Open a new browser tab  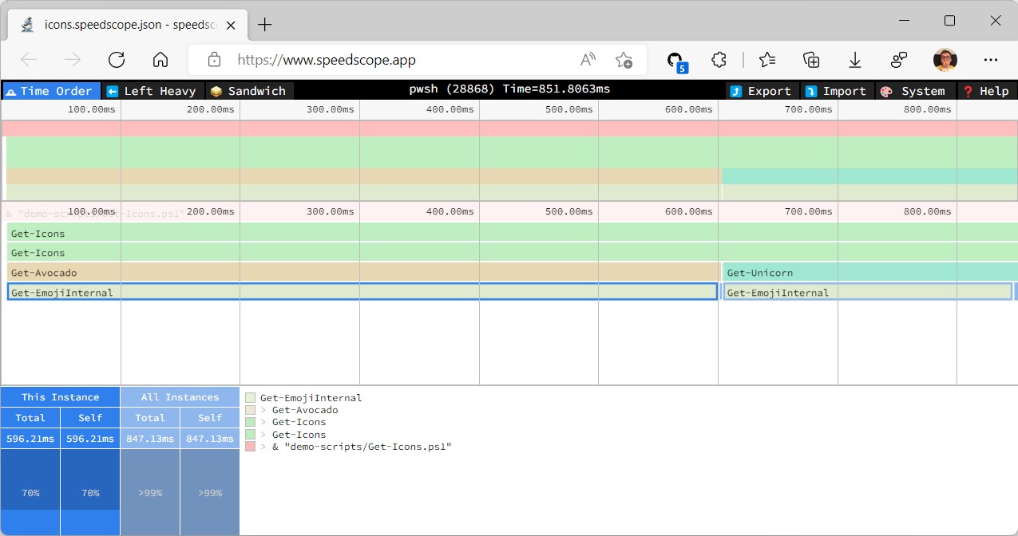(265, 24)
